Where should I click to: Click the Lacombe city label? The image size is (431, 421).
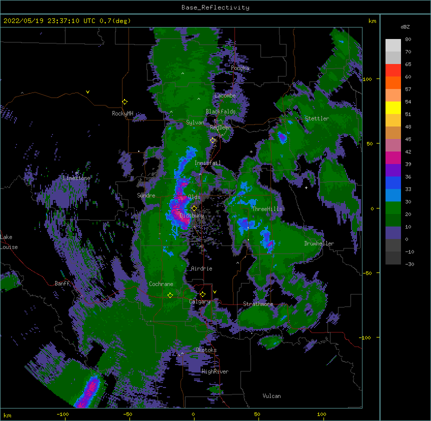[x=225, y=95]
